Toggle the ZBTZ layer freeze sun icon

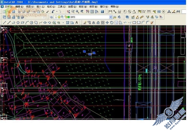pyautogui.click(x=59, y=17)
